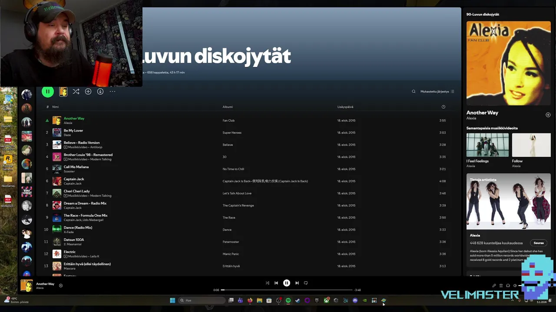This screenshot has height=312, width=556.
Task: Download the playlist for offline listening
Action: [x=100, y=91]
